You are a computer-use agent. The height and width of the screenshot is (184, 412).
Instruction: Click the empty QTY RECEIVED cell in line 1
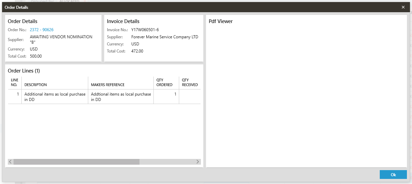coord(189,97)
